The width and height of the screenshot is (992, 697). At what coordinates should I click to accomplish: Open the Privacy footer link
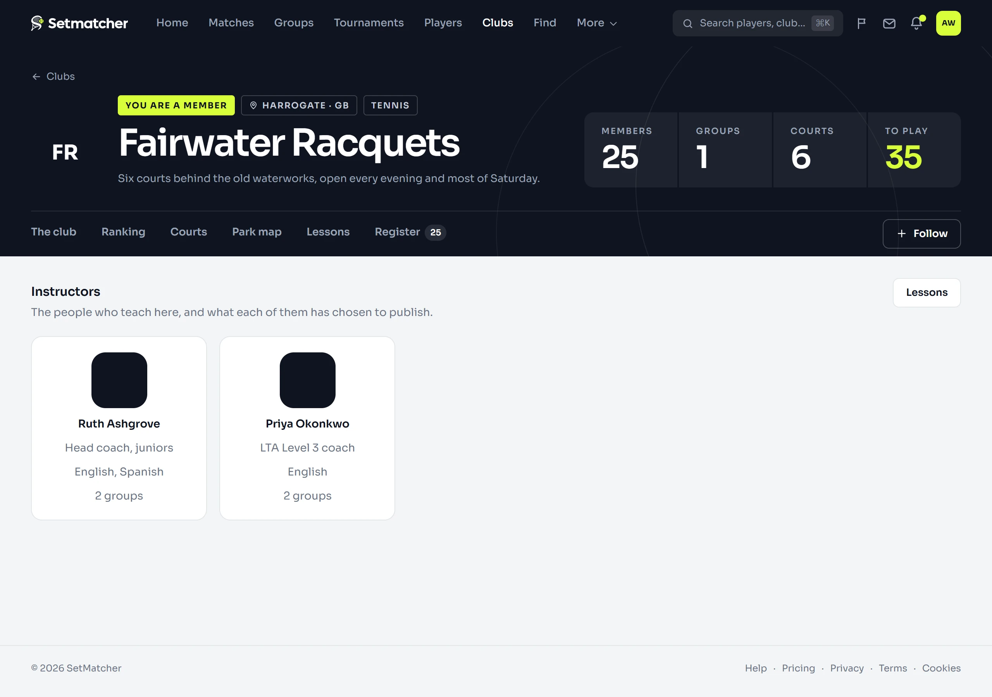pos(847,668)
